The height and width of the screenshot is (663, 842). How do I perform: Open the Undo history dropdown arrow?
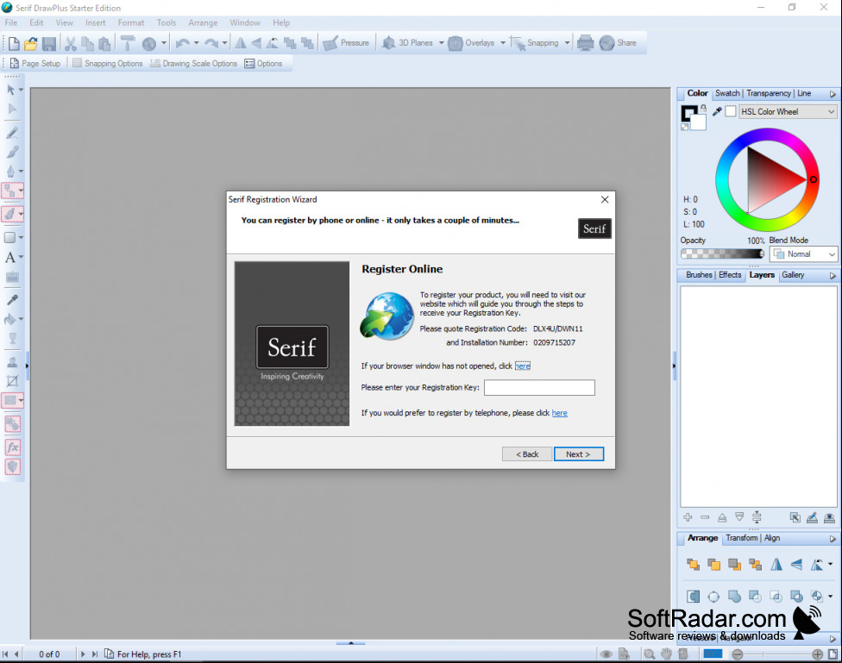(196, 43)
